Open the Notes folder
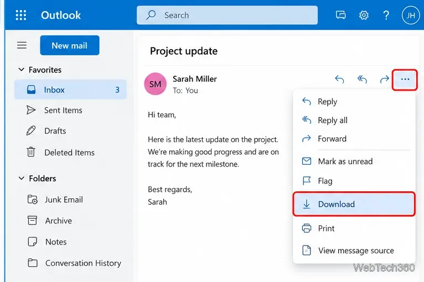 [70, 242]
